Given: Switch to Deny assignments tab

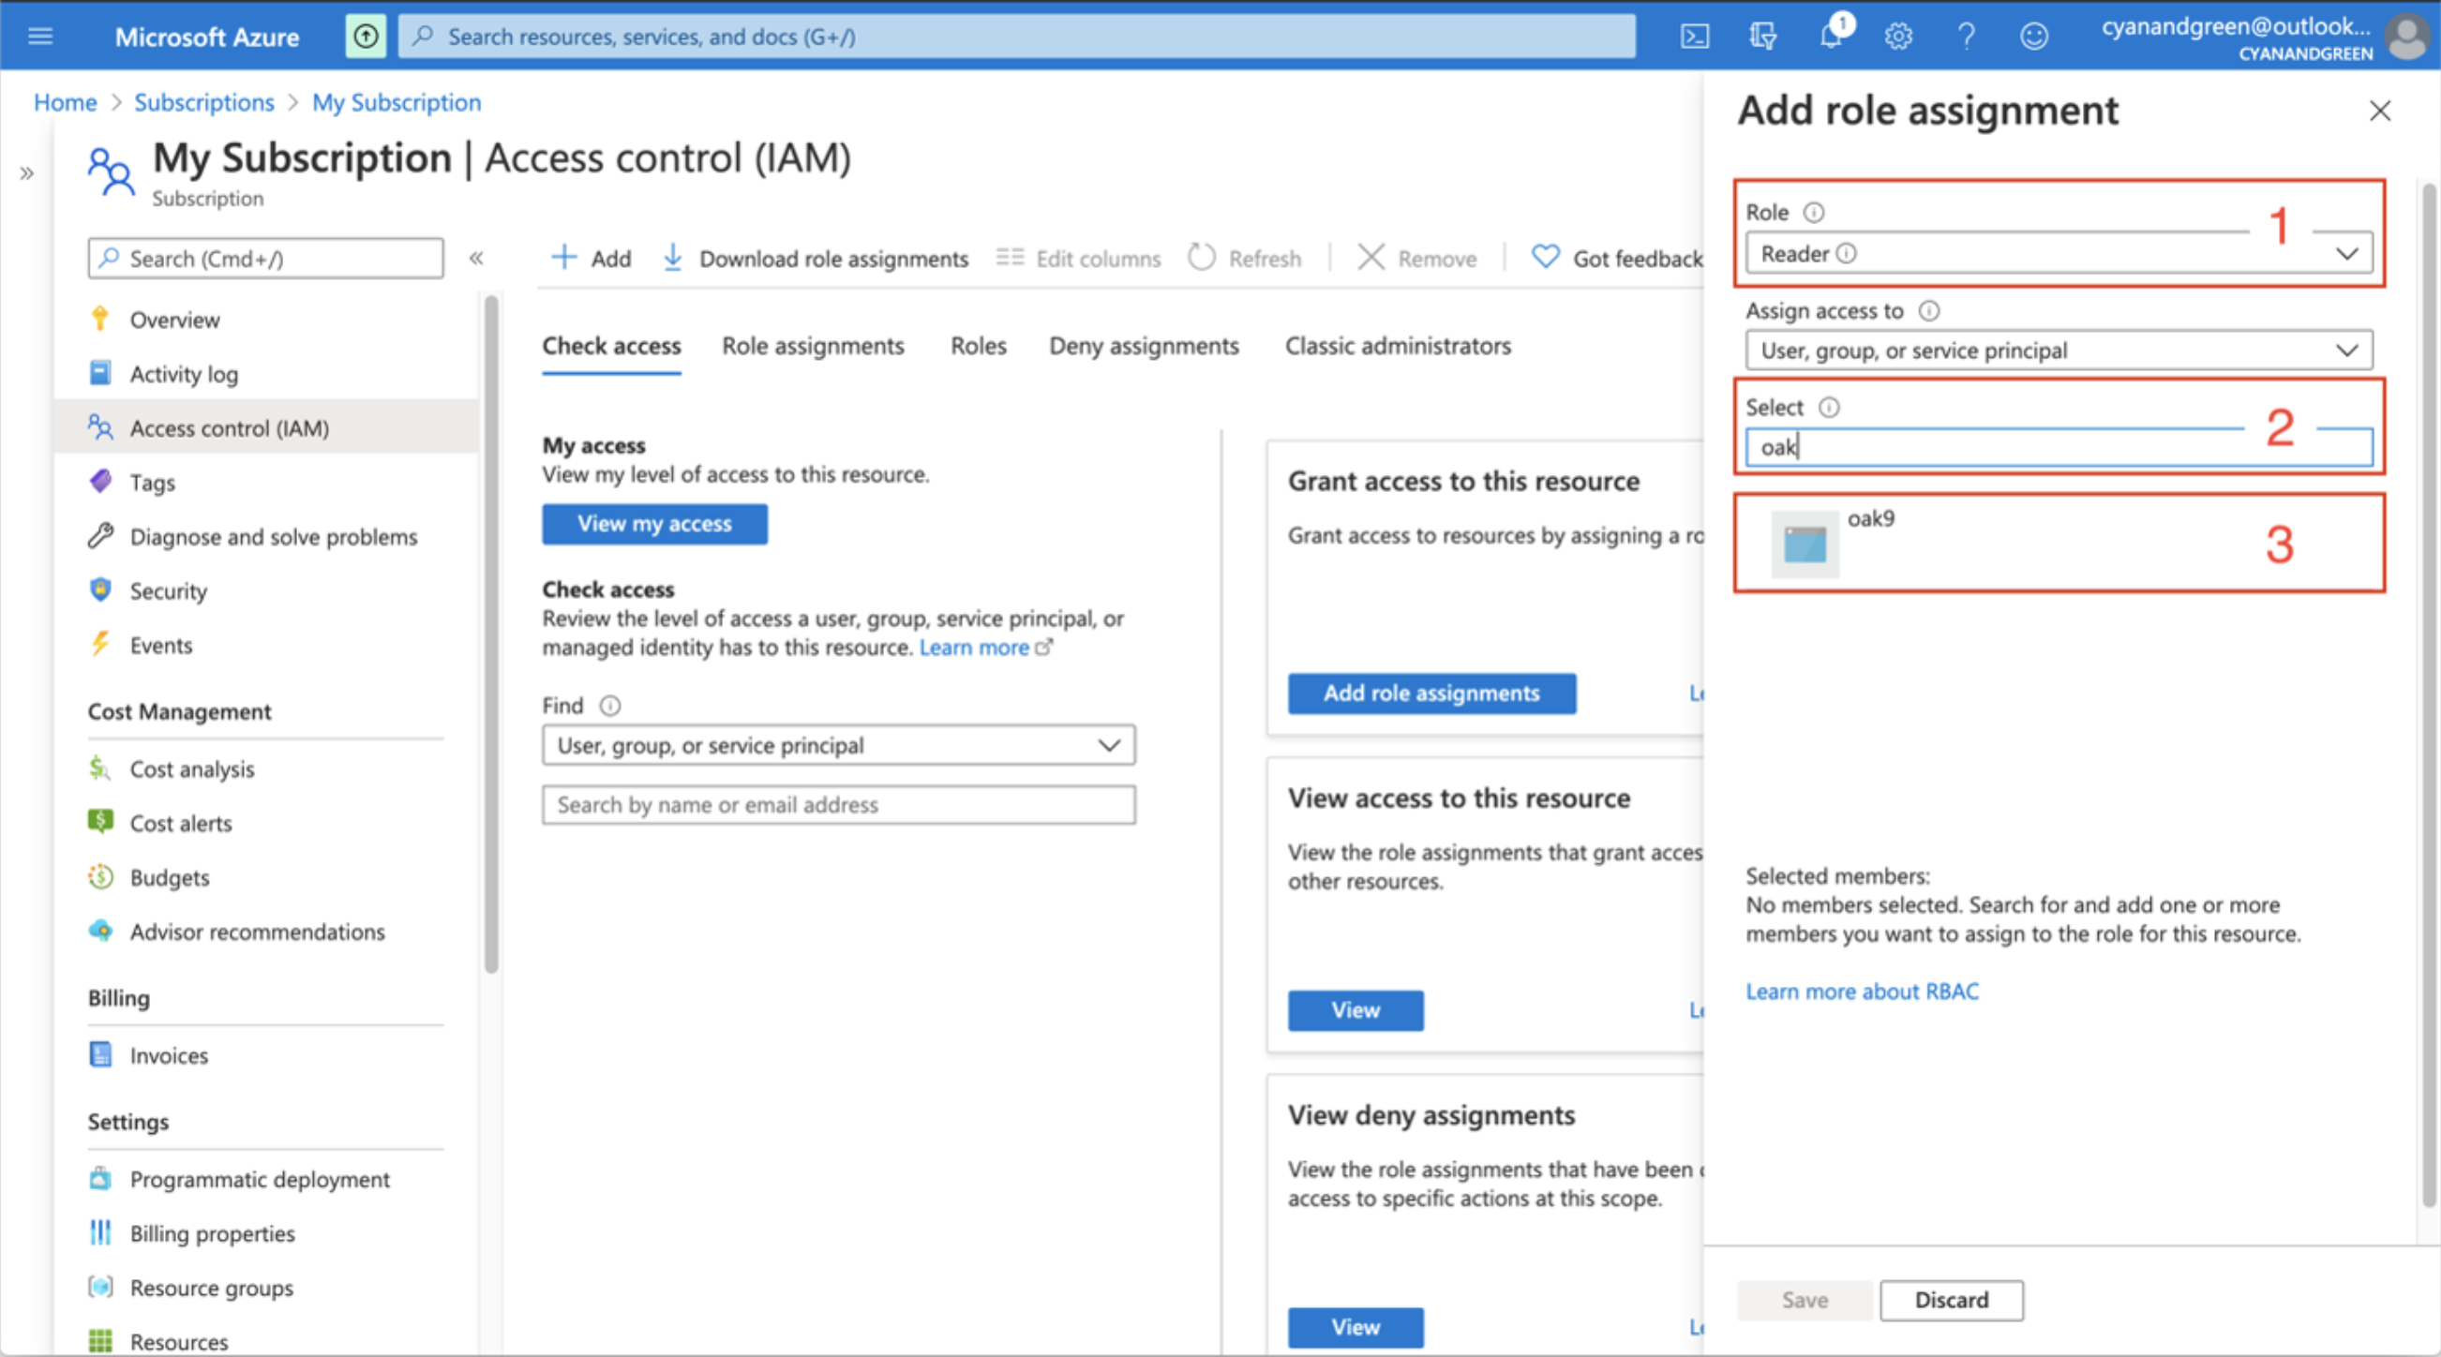Looking at the screenshot, I should click(1143, 346).
